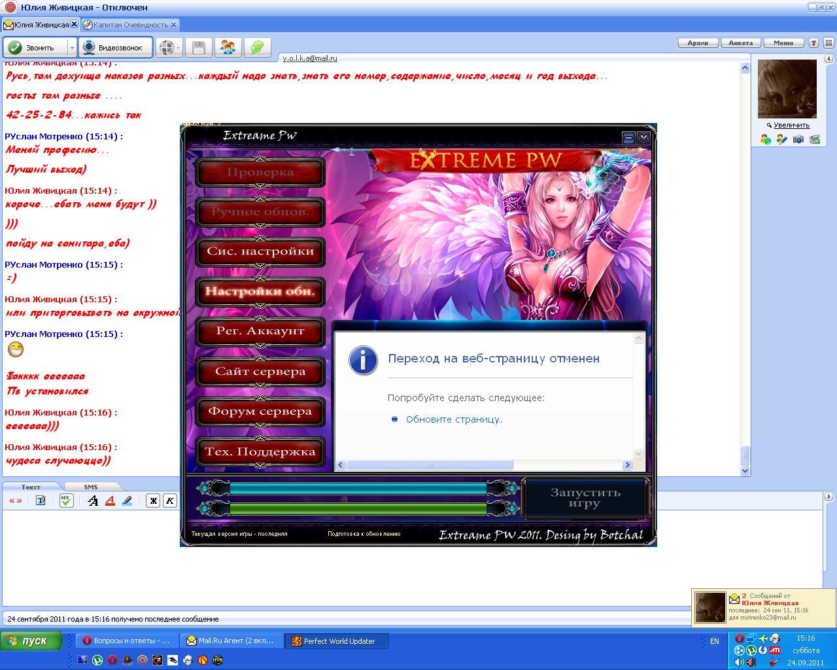The width and height of the screenshot is (837, 670).
Task: Click the chat history scroll up arrow
Action: [x=745, y=67]
